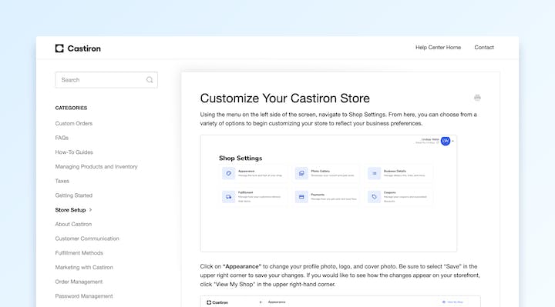Click the search magnifier icon
This screenshot has height=307, width=555.
[150, 80]
